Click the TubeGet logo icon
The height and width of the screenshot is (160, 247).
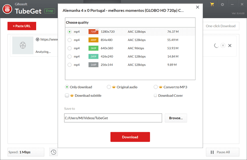coord(7,9)
